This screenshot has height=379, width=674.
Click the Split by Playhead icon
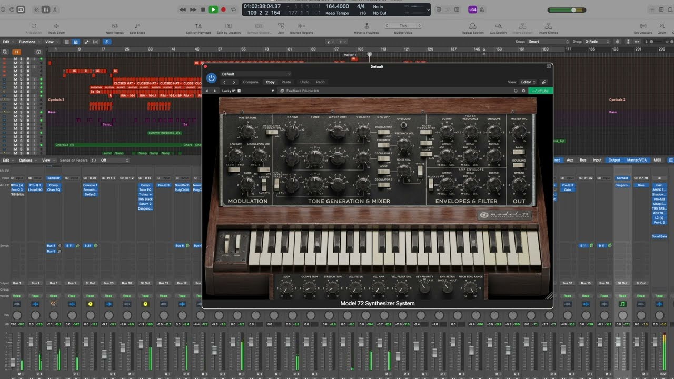pos(199,25)
